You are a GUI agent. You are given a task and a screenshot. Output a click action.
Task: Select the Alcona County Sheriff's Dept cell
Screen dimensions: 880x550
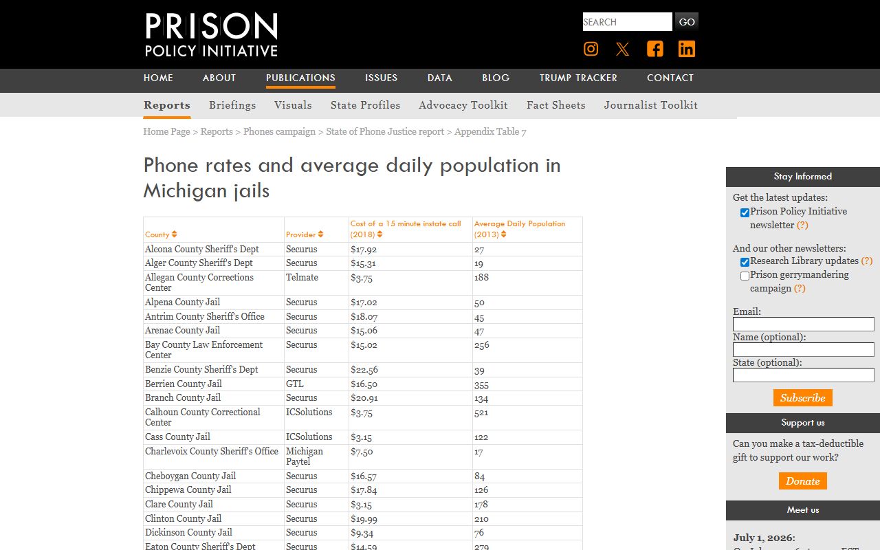(214, 250)
